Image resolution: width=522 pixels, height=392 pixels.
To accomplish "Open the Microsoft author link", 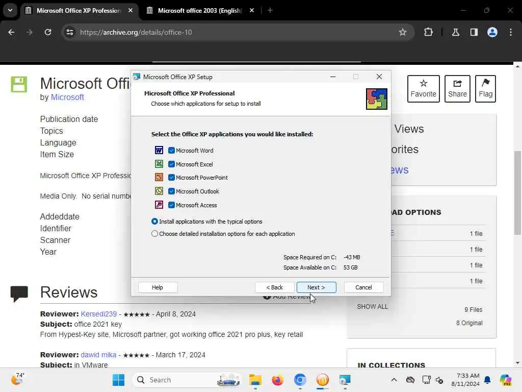I will (x=67, y=97).
